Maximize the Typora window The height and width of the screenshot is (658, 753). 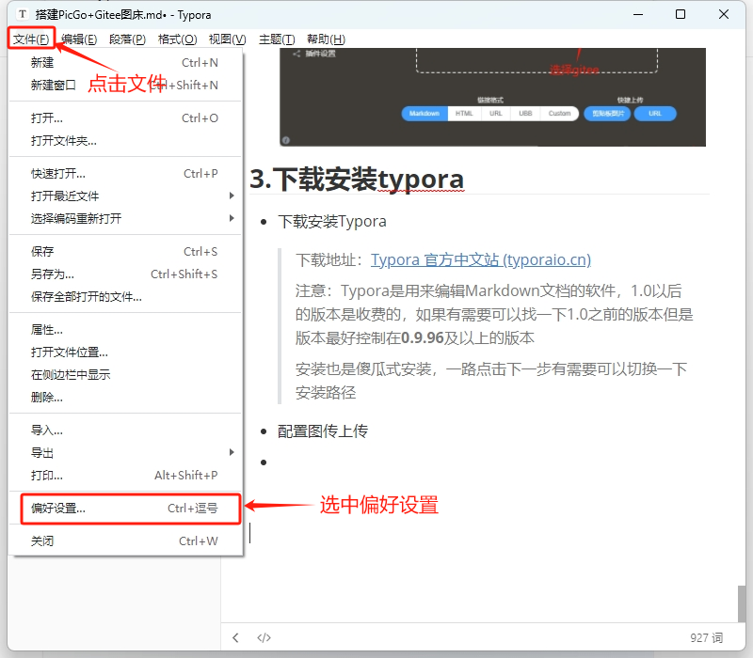click(x=681, y=14)
